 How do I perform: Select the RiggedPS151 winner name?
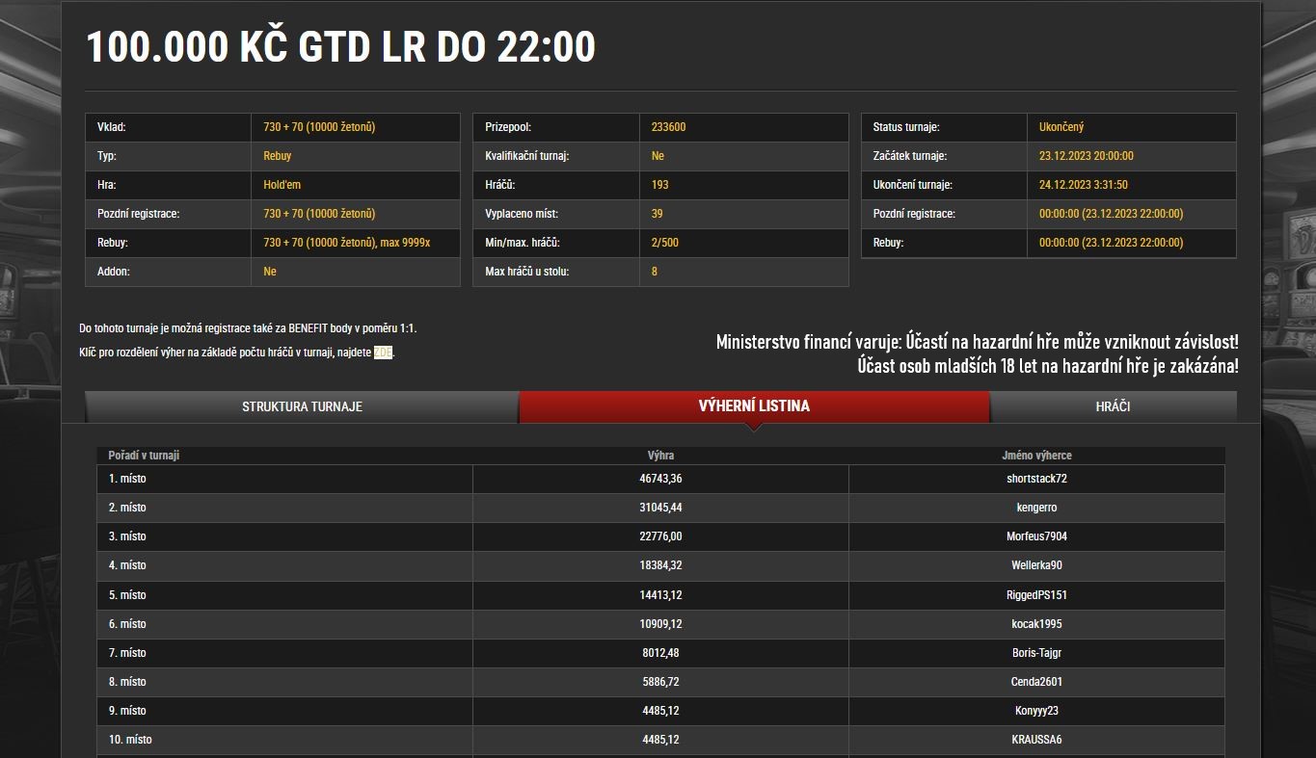(1036, 595)
